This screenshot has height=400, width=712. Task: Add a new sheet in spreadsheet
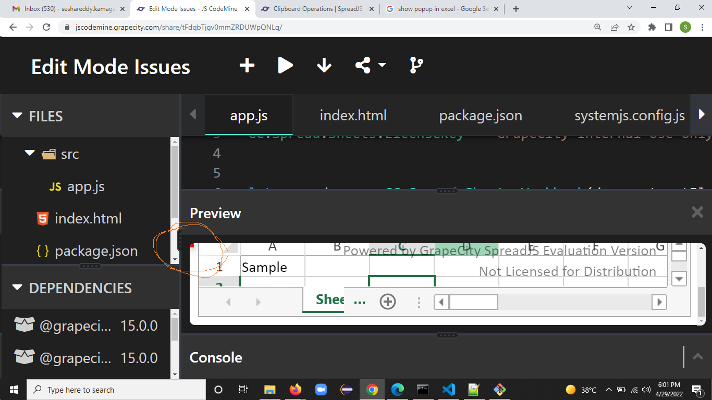tap(387, 302)
